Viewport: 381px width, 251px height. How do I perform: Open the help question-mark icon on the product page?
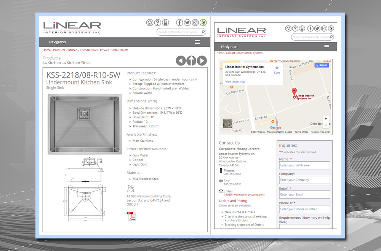tap(157, 22)
